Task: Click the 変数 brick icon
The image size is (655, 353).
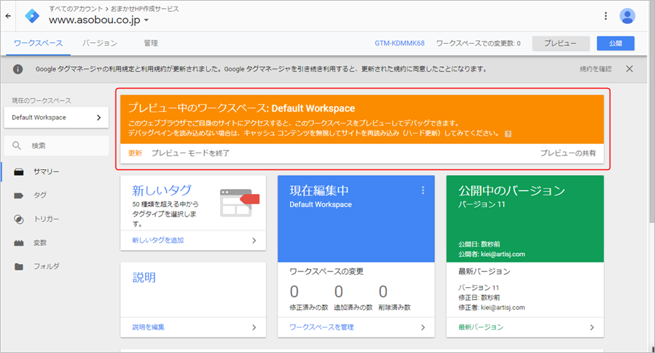Action: pyautogui.click(x=19, y=243)
